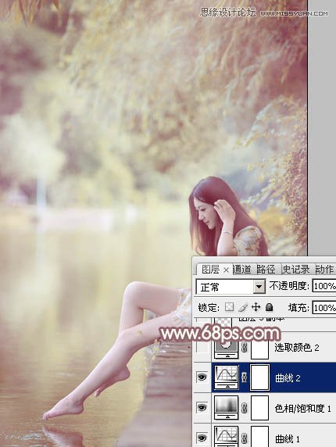Switch to the 路径 paths tab

pyautogui.click(x=266, y=269)
